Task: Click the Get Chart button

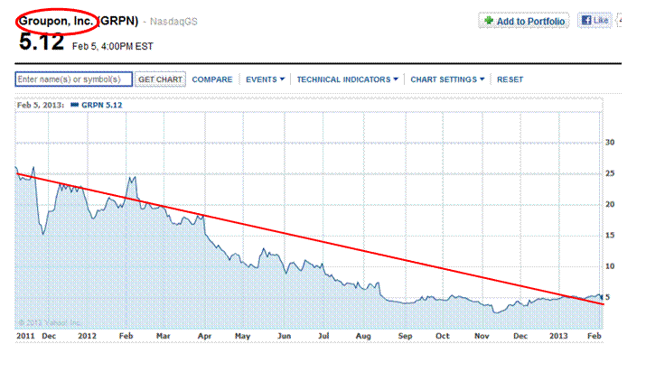Action: point(160,79)
